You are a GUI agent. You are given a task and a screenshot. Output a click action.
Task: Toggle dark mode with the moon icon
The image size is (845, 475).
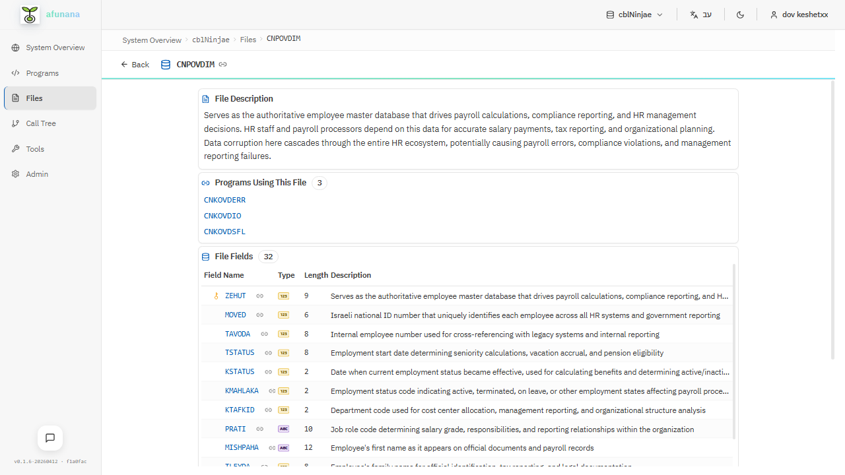click(740, 14)
